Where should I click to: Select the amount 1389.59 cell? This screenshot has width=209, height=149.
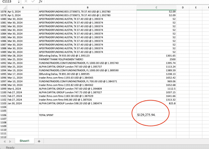[156, 70]
